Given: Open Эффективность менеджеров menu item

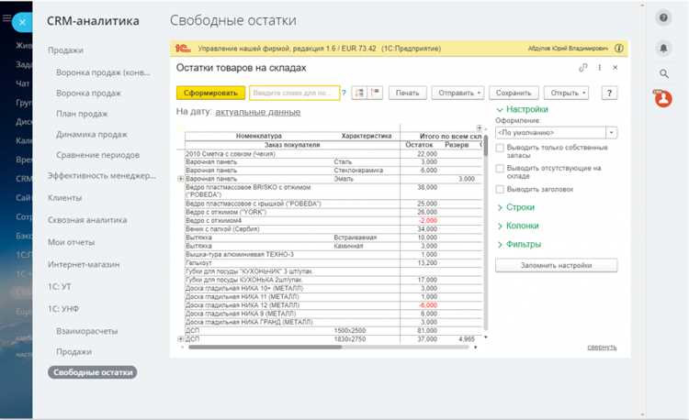Looking at the screenshot, I should click(x=101, y=175).
